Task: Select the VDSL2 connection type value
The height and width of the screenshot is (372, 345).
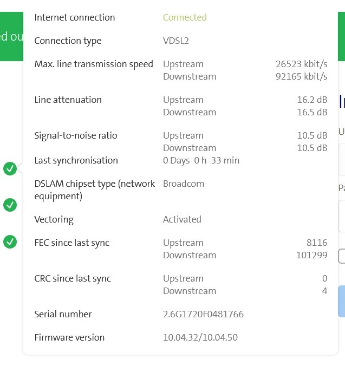Action: click(176, 41)
